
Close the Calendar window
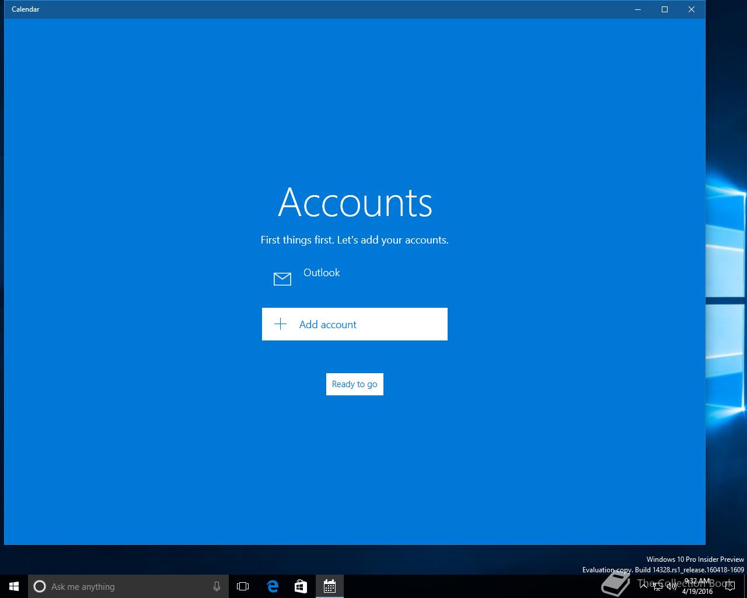(x=692, y=9)
